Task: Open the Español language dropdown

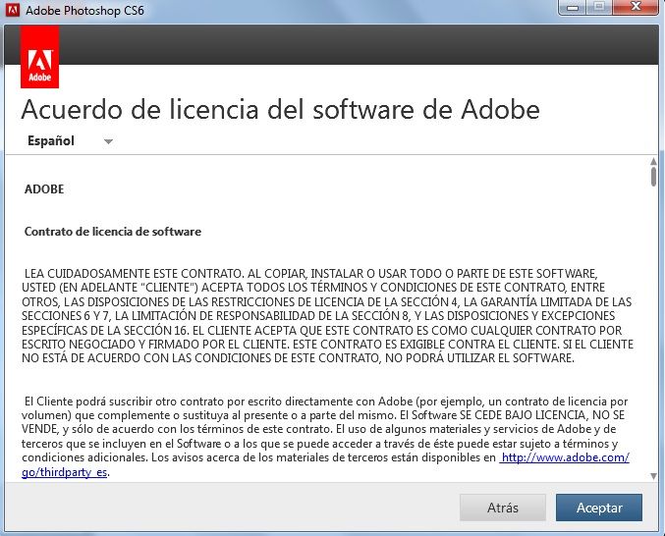Action: coord(70,140)
